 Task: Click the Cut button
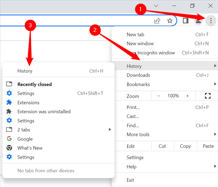click(x=162, y=146)
